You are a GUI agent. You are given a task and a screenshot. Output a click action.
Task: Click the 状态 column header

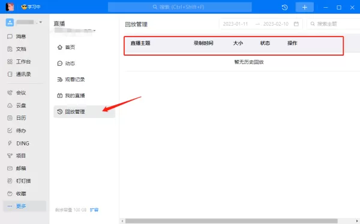[265, 43]
